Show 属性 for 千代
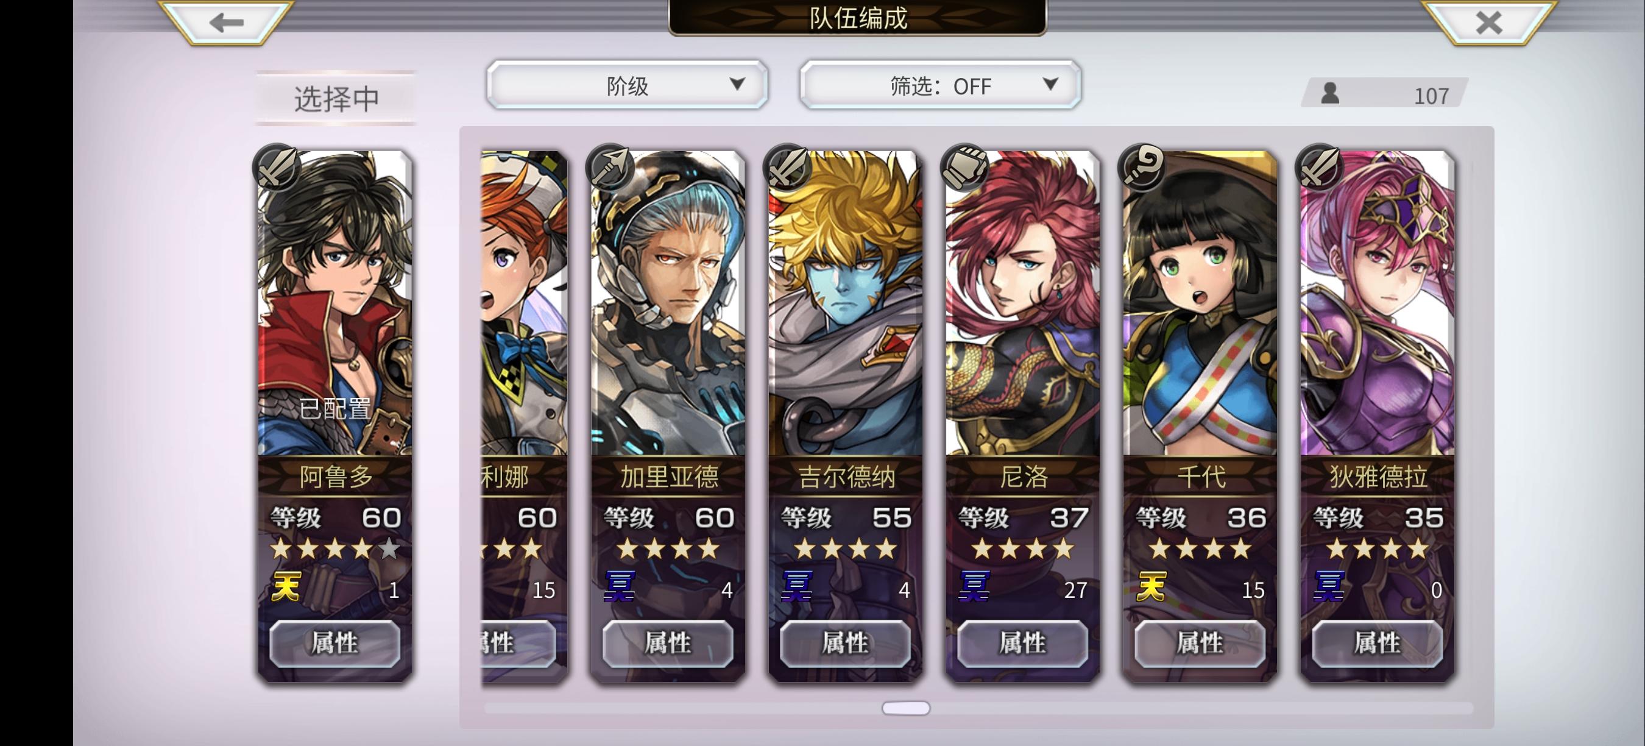 click(x=1200, y=643)
